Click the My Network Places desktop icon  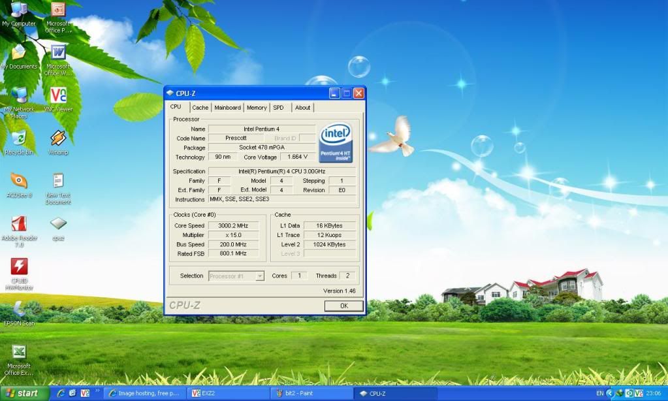pos(19,103)
